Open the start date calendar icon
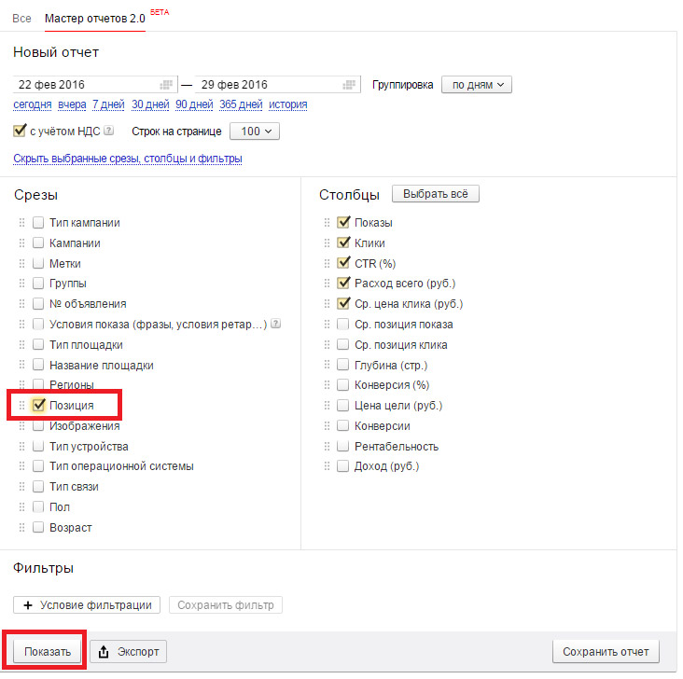 [166, 85]
